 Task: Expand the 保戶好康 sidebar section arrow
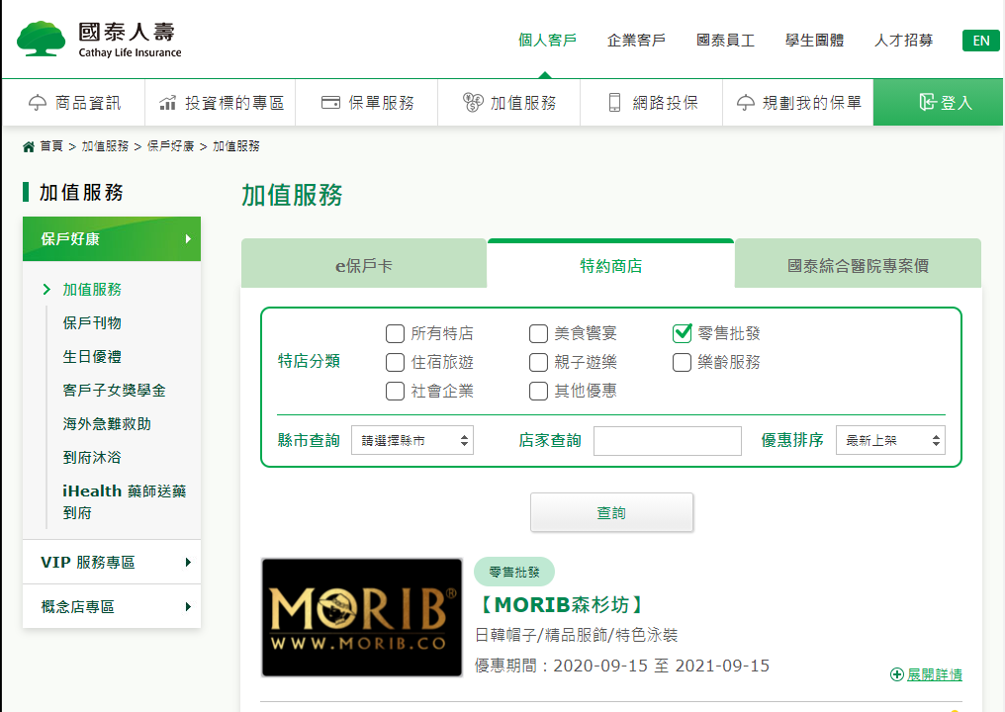(188, 239)
